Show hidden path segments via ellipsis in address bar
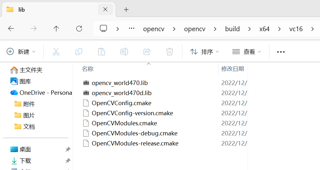320x170 pixels. tap(132, 28)
